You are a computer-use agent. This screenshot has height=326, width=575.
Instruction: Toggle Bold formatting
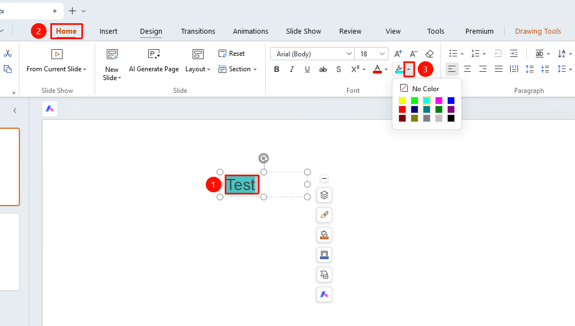pyautogui.click(x=277, y=69)
